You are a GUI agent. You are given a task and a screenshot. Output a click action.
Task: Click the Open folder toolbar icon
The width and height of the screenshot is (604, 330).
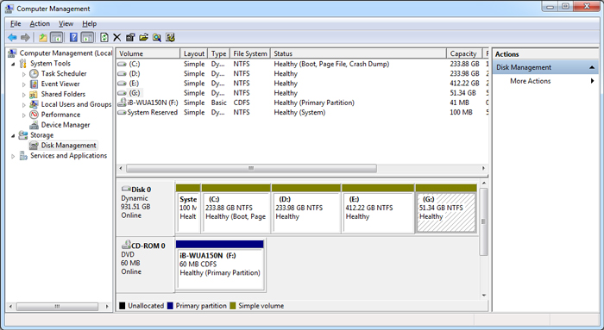tap(143, 37)
